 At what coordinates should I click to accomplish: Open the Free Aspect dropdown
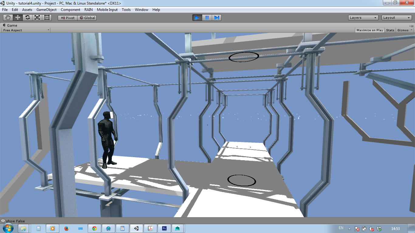26,30
